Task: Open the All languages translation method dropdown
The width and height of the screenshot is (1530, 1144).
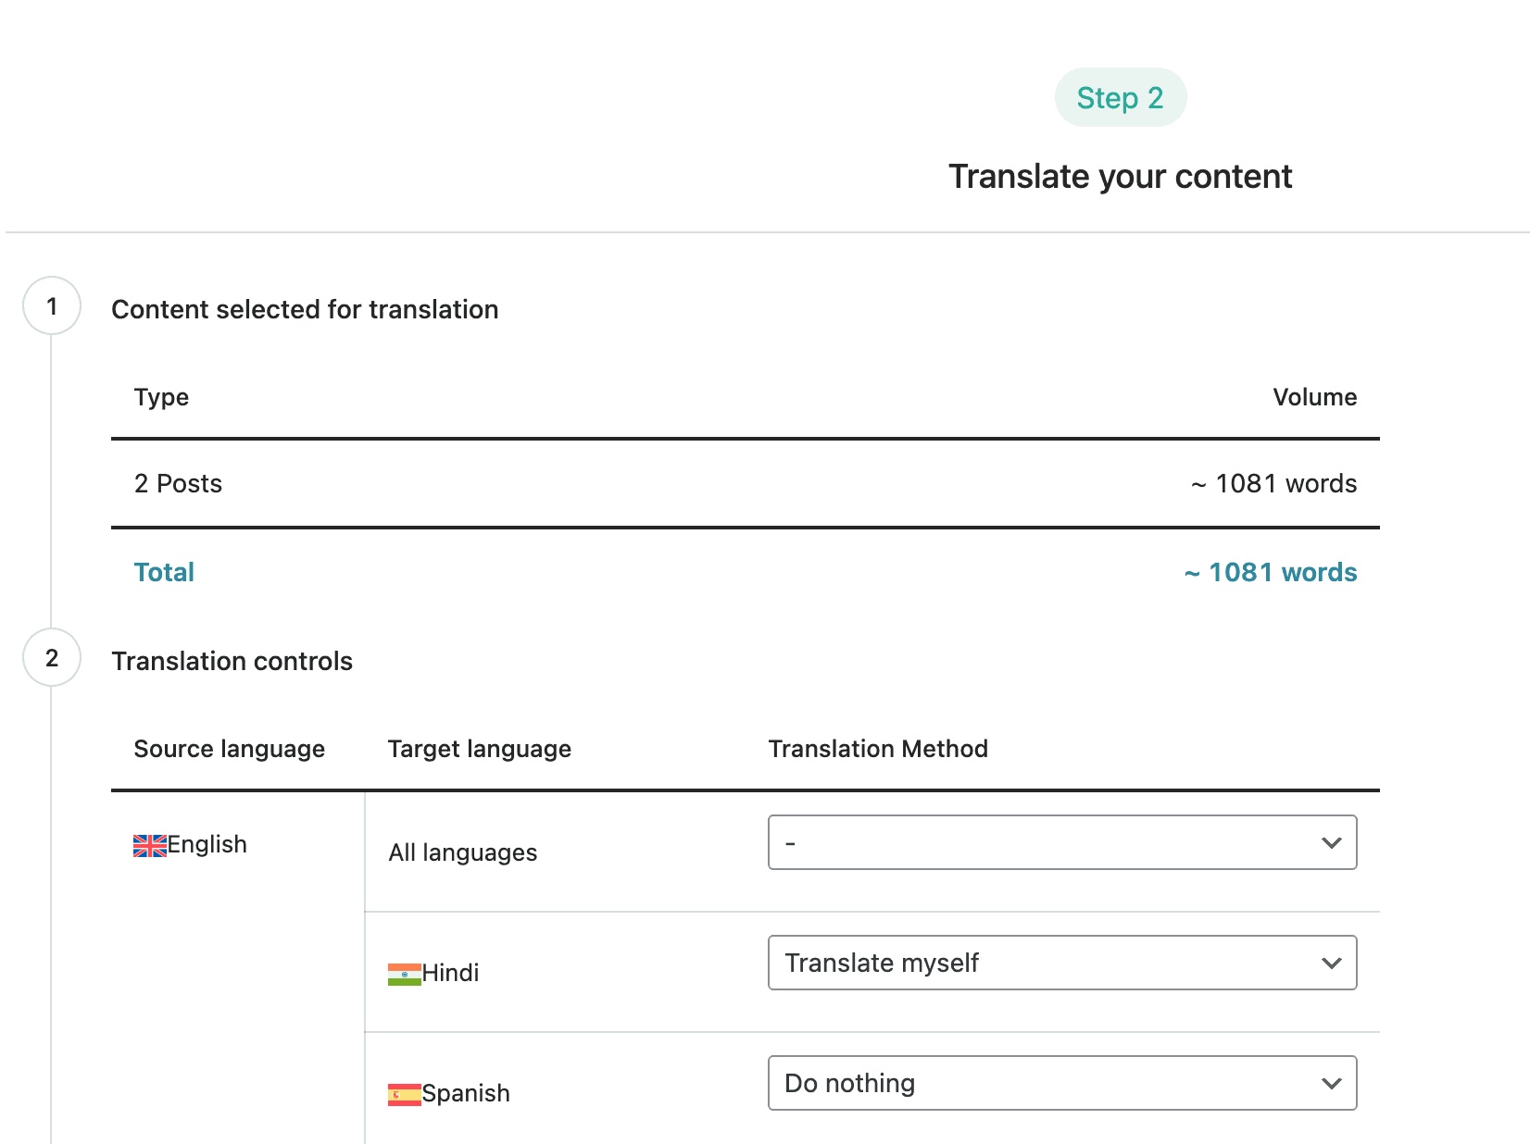Action: 1062,842
